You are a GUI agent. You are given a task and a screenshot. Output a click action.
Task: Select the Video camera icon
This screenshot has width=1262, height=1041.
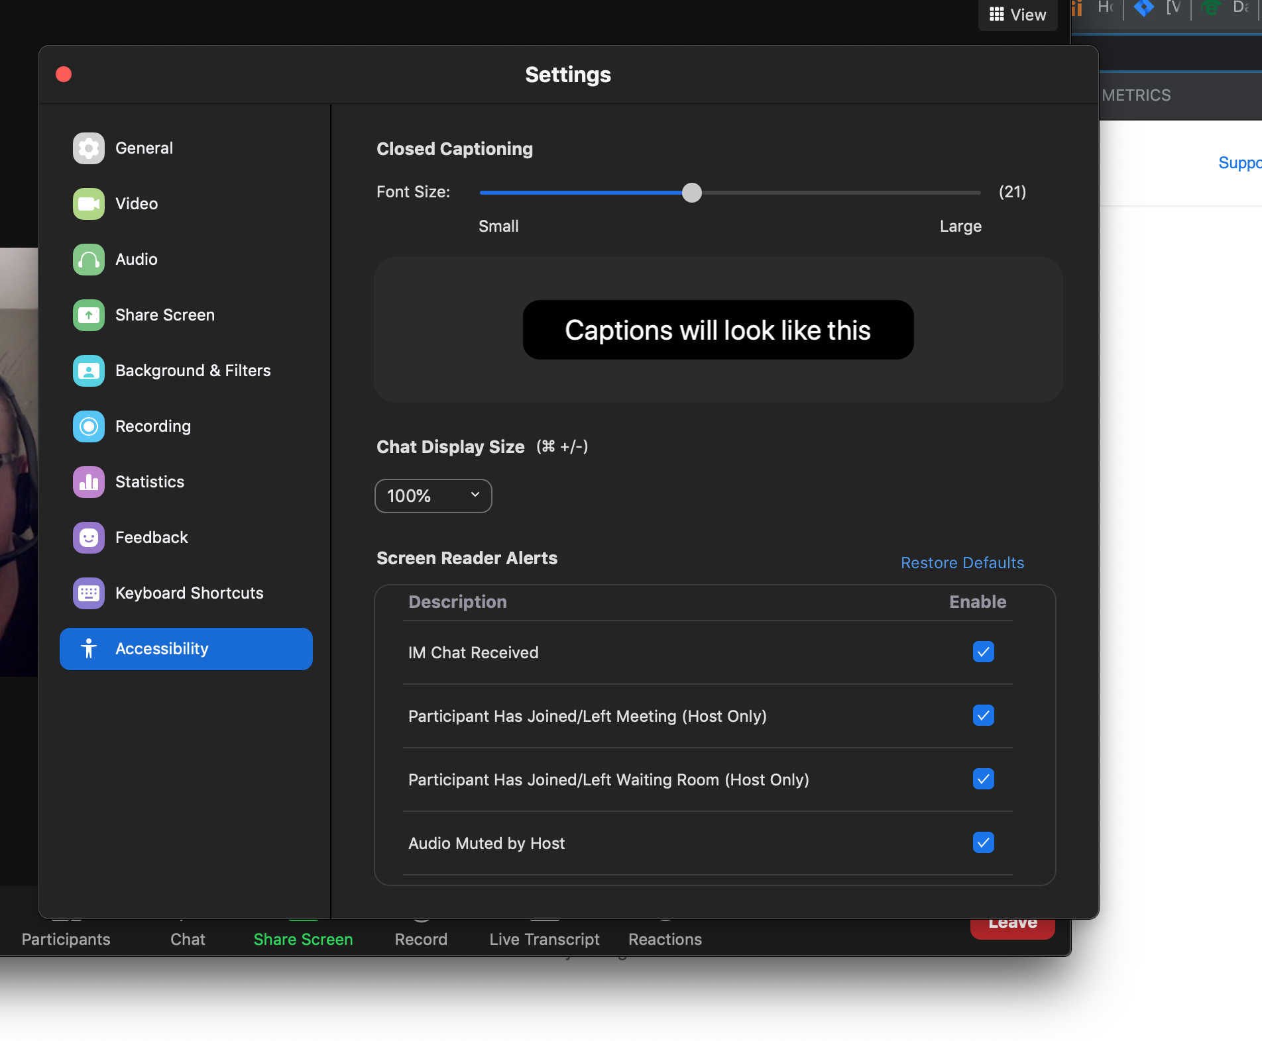point(88,204)
